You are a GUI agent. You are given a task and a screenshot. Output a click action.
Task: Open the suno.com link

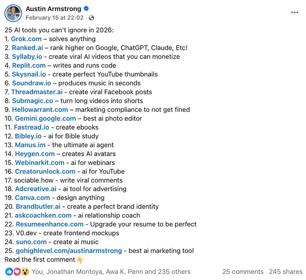(31, 242)
